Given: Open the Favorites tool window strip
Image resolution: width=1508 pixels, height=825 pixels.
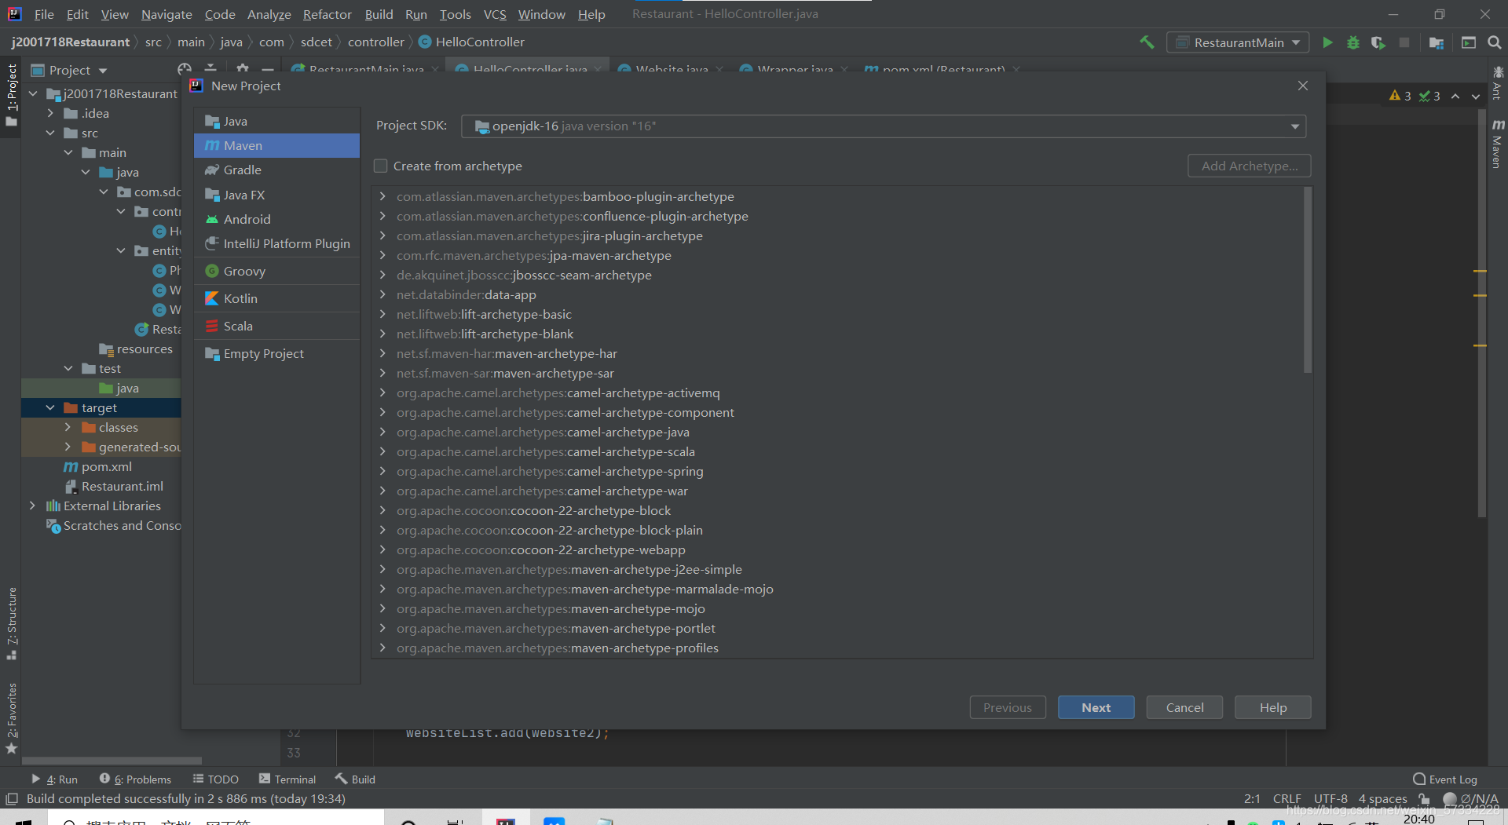Looking at the screenshot, I should point(11,717).
